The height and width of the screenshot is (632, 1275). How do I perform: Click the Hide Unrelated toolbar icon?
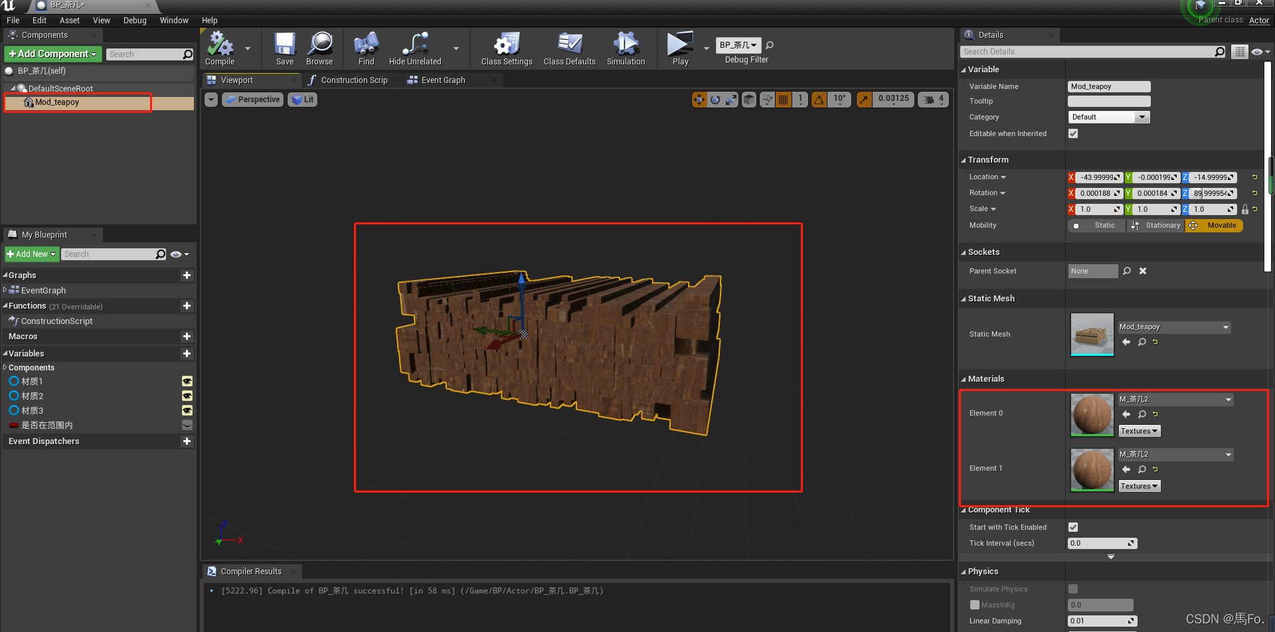point(415,45)
